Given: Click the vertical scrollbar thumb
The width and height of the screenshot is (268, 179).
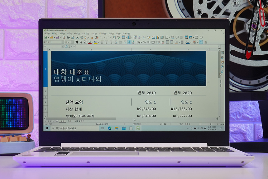Looking at the screenshot, I should click(x=219, y=64).
